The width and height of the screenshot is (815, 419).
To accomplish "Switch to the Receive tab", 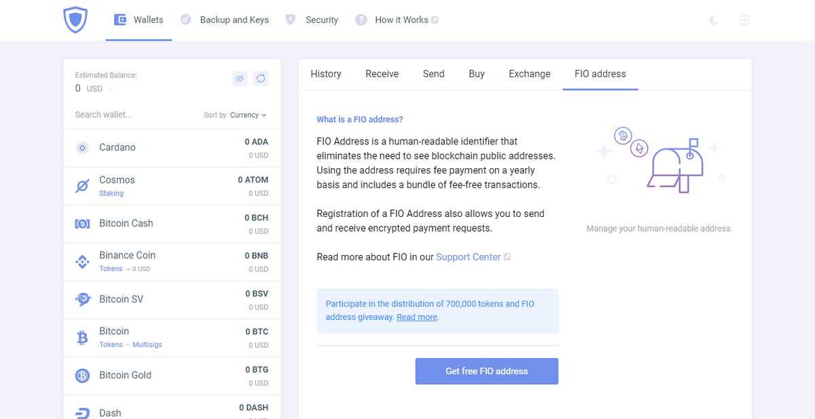I will (382, 74).
